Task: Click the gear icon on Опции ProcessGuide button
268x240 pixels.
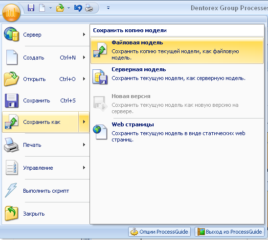Action: (134, 232)
